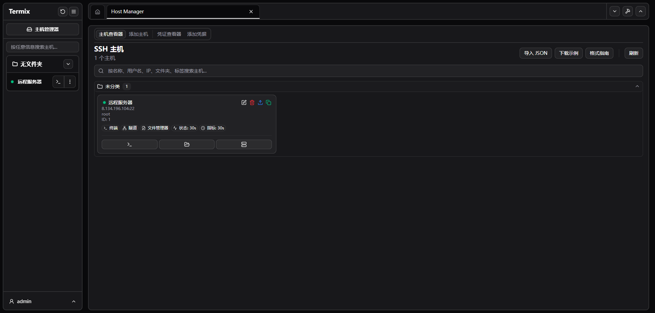Open the tab list dropdown arrow
This screenshot has height=313, width=655.
(x=615, y=11)
